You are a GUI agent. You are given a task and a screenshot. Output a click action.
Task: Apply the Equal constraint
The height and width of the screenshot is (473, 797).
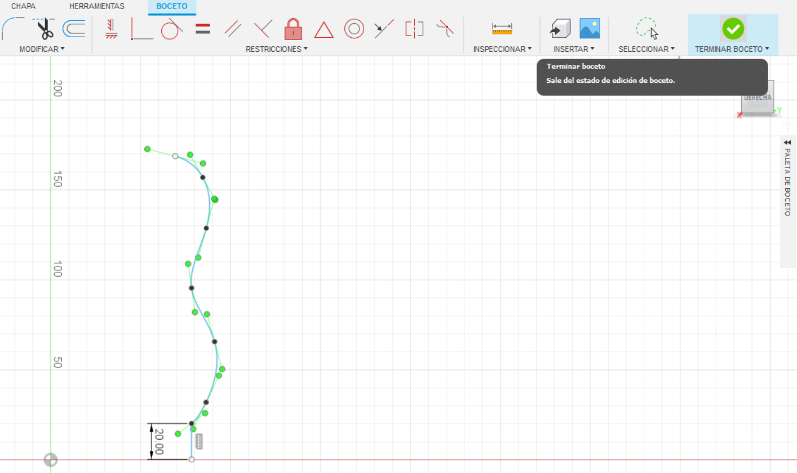(202, 29)
